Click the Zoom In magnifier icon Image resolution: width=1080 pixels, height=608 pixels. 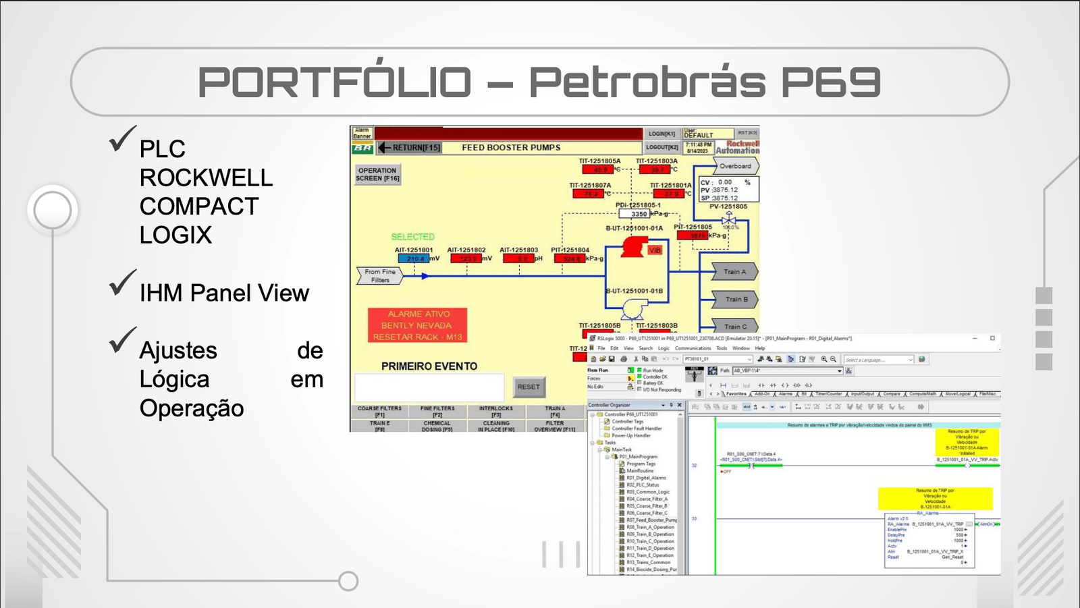pyautogui.click(x=824, y=359)
